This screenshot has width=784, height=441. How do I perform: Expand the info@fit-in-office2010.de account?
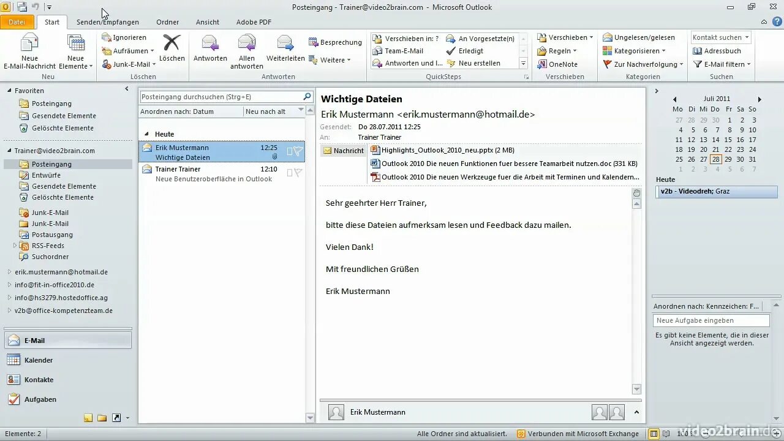pos(9,285)
